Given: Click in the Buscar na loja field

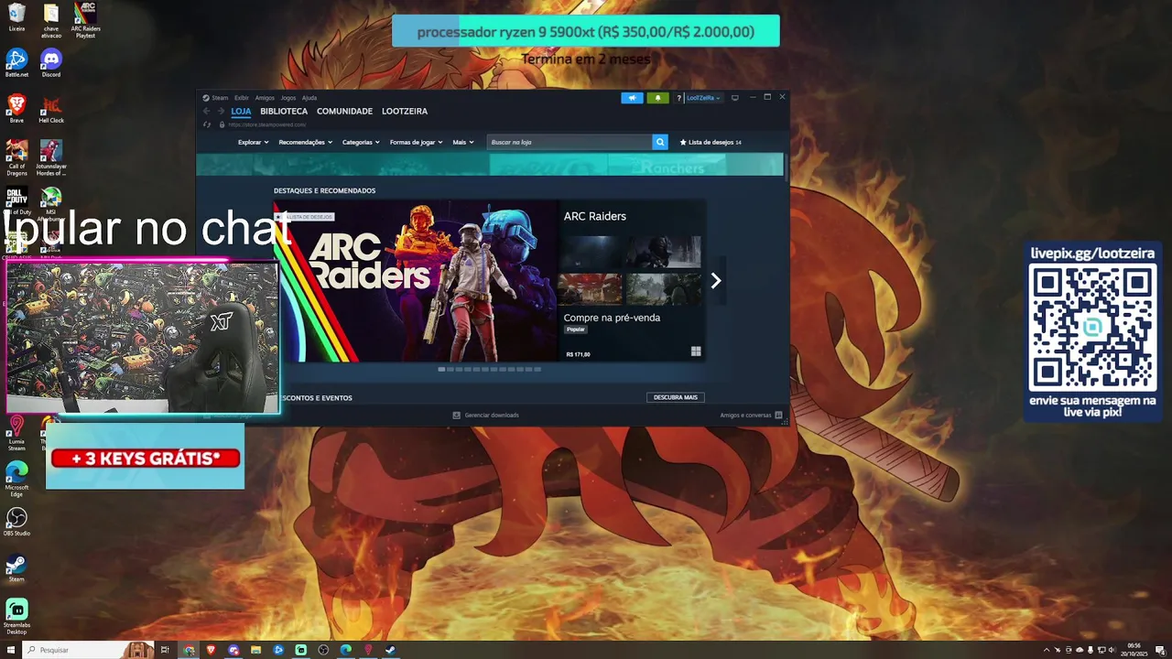Looking at the screenshot, I should coord(570,142).
